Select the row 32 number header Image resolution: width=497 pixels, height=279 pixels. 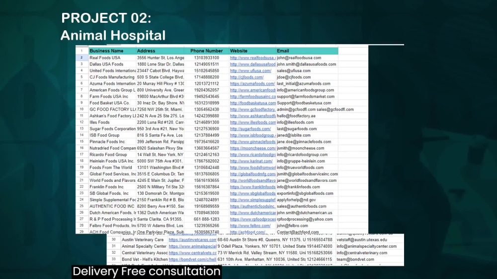113,253
